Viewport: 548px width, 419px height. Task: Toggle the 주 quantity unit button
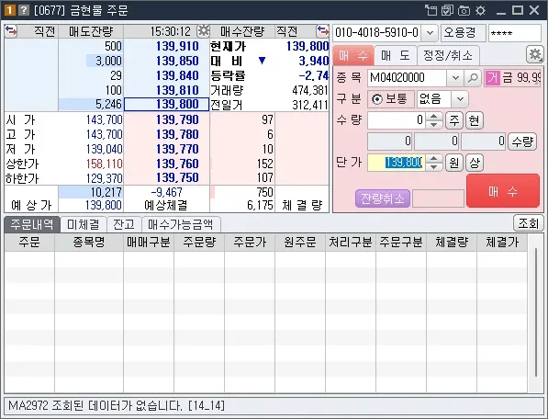(454, 120)
